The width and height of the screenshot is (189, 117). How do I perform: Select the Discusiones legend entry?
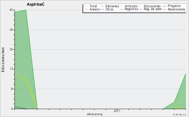(x=150, y=6)
